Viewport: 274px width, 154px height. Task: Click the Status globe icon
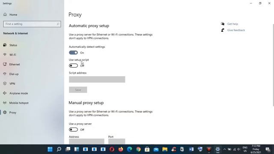point(5,45)
